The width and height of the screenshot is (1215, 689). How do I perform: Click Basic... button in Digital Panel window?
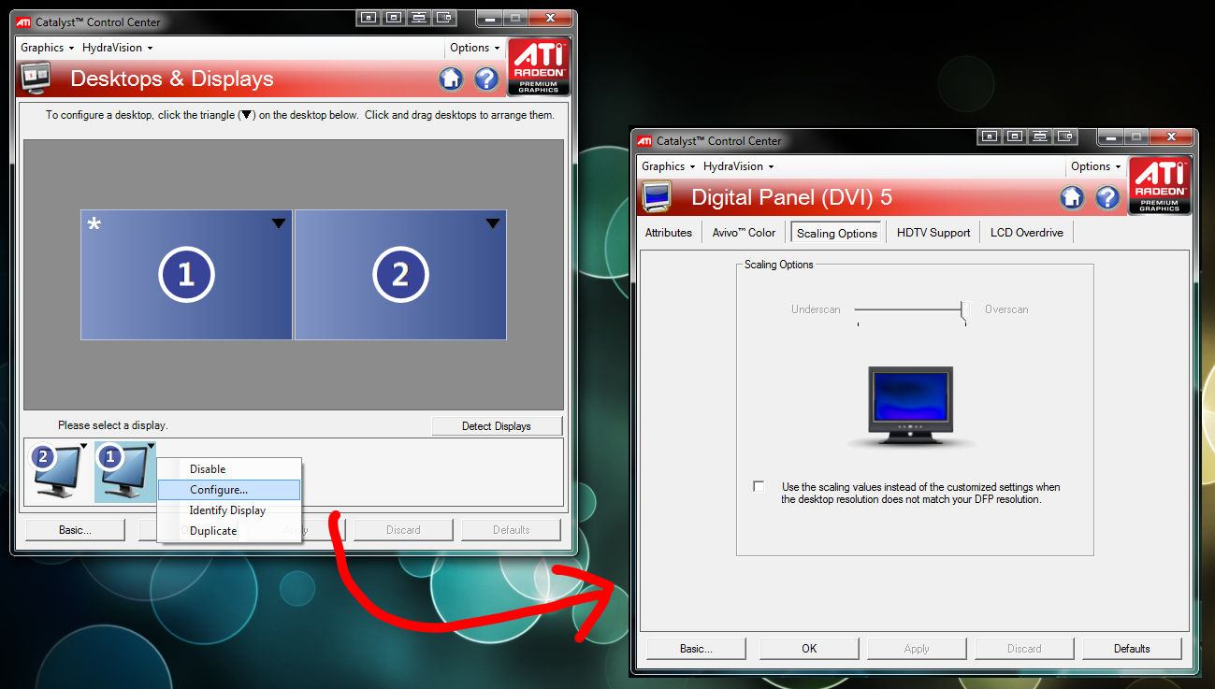click(696, 649)
